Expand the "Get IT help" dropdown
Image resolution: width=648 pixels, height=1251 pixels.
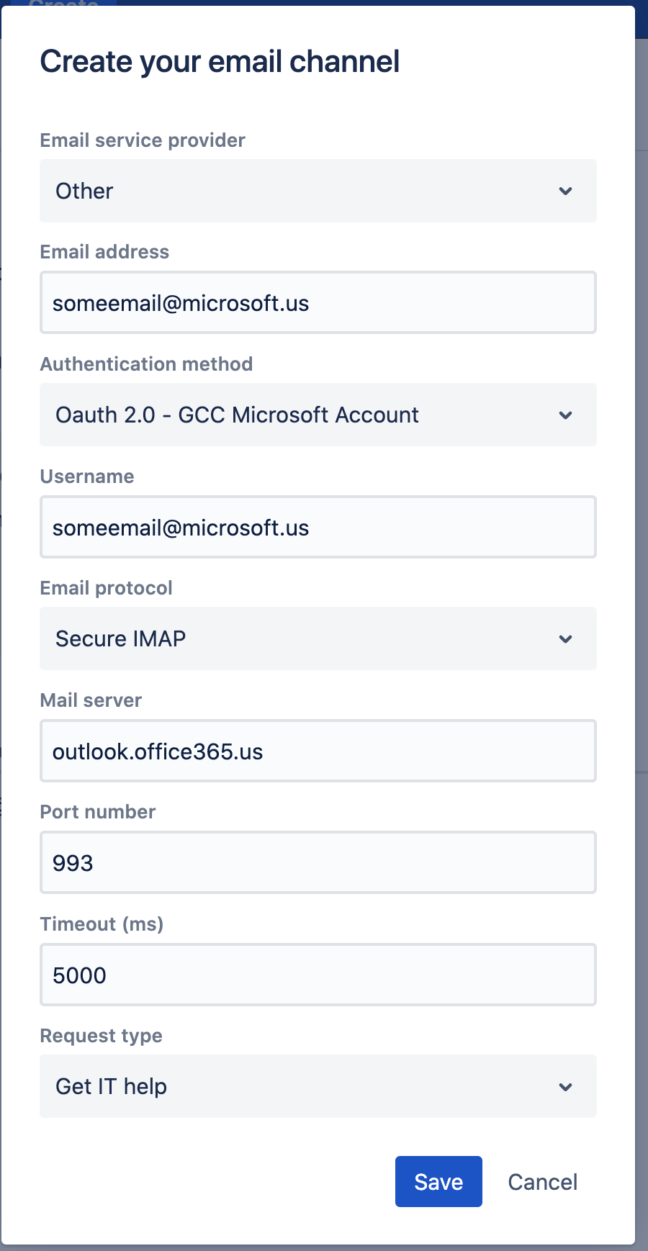302,1087
